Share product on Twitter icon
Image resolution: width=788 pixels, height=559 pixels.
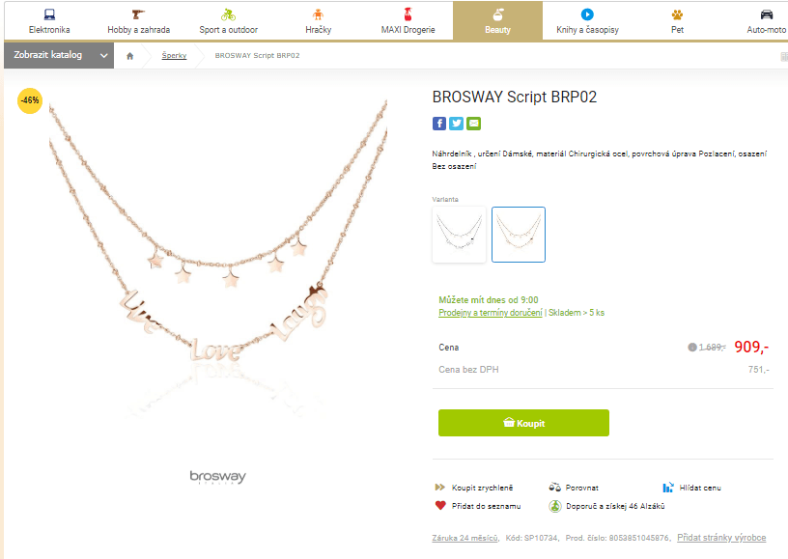pos(457,124)
